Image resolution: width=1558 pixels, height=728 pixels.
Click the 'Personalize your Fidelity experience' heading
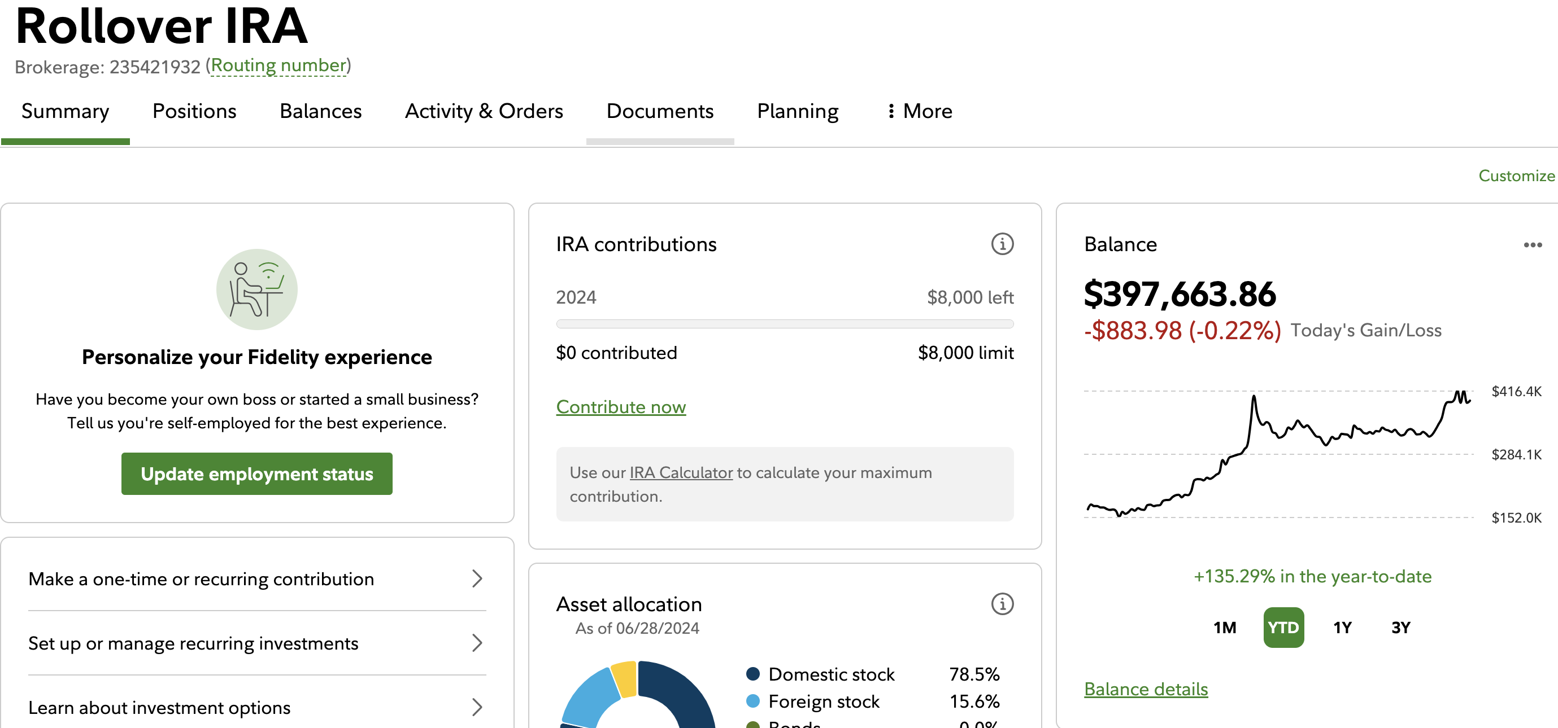pyautogui.click(x=257, y=357)
